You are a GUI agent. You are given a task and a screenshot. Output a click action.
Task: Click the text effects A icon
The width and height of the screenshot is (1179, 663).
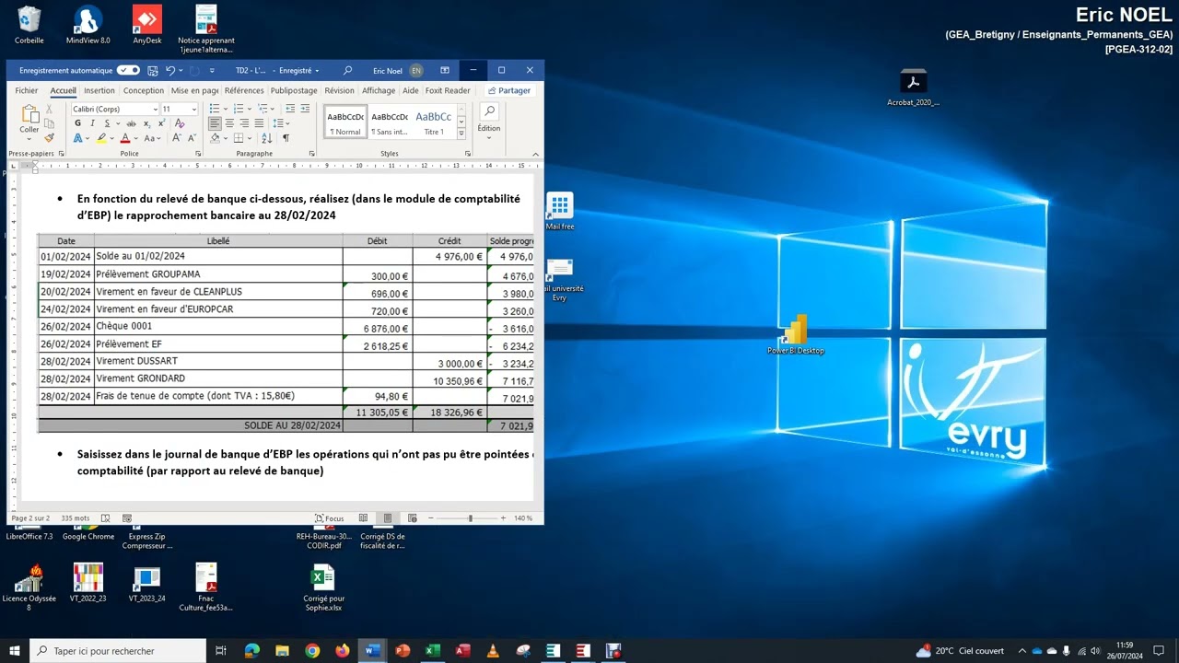(78, 138)
